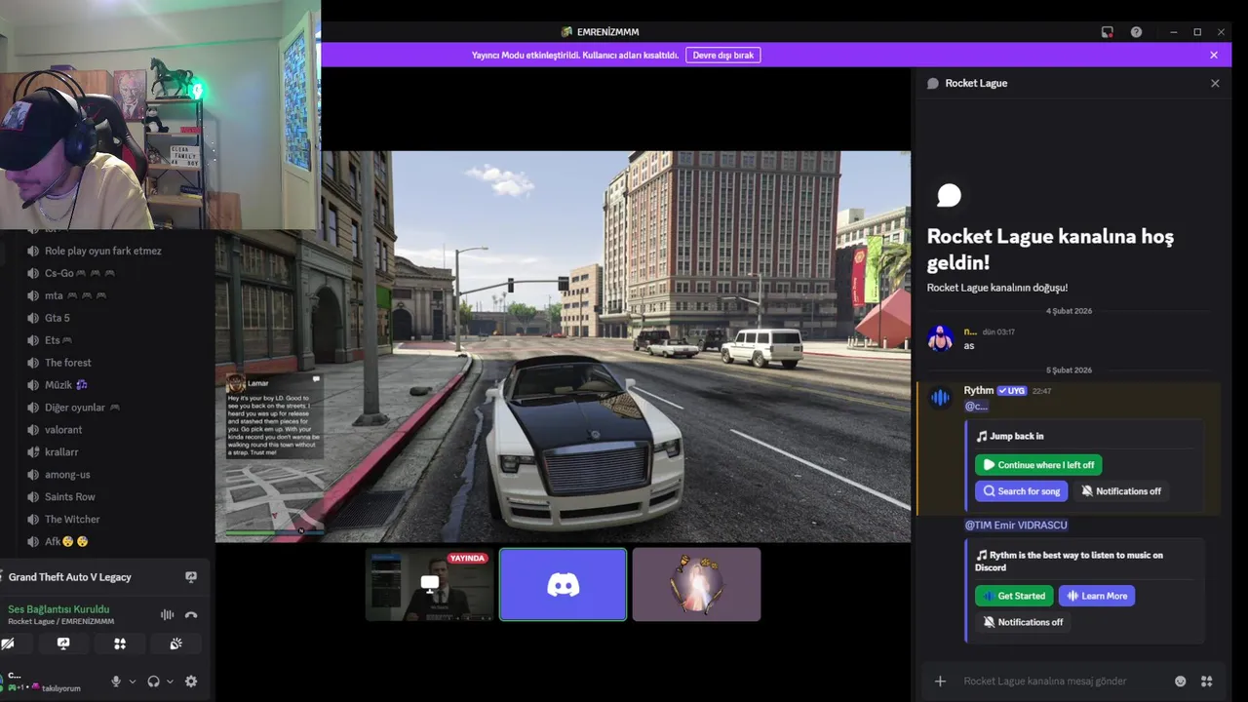This screenshot has height=702, width=1248.
Task: Click Learn More button
Action: click(1097, 596)
